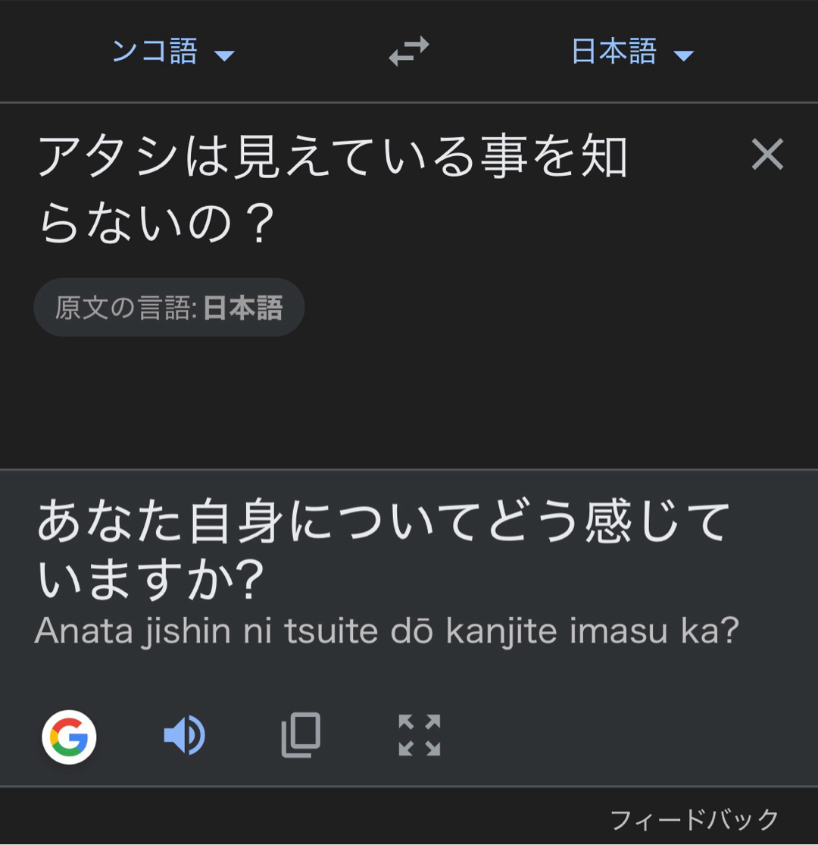The image size is (818, 845).
Task: Click the second translation line いますか?
Action: [x=150, y=582]
